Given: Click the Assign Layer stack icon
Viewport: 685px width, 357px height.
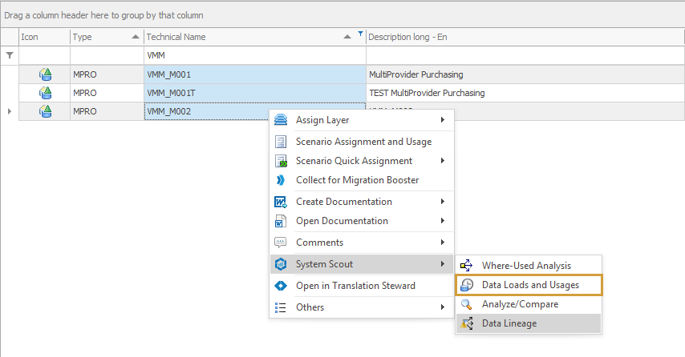Looking at the screenshot, I should 281,120.
